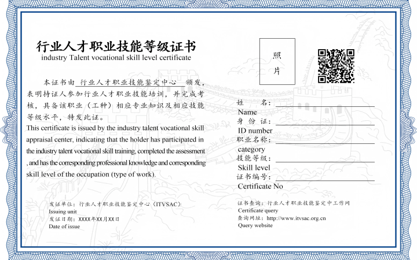Click the 证书编号 blank field line
The width and height of the screenshot is (417, 260).
point(324,179)
